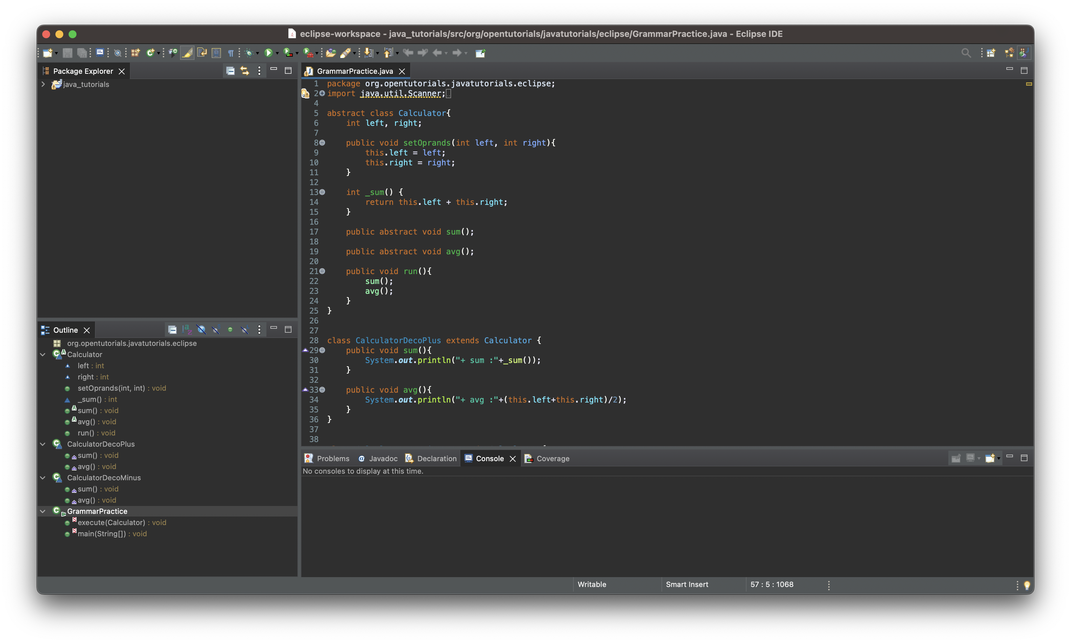1071x643 pixels.
Task: Toggle Link with Editor in Package Explorer
Action: click(245, 70)
